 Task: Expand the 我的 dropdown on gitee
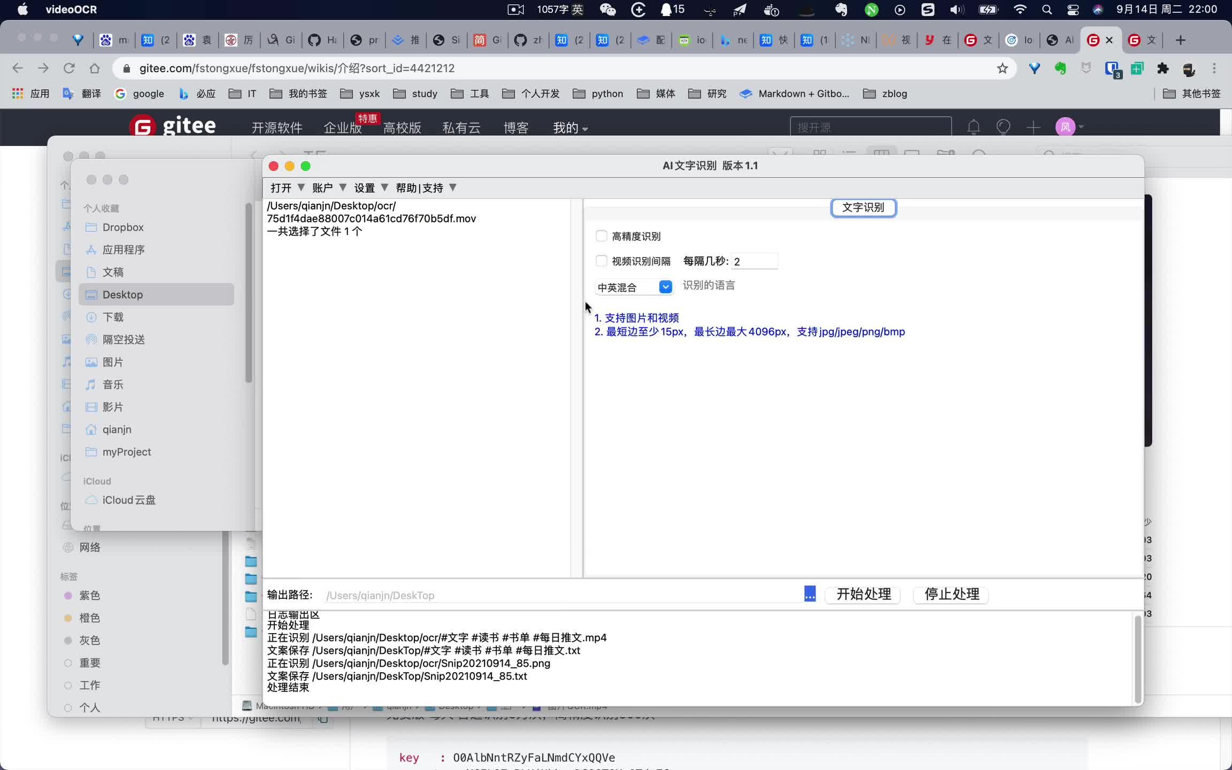pos(570,128)
